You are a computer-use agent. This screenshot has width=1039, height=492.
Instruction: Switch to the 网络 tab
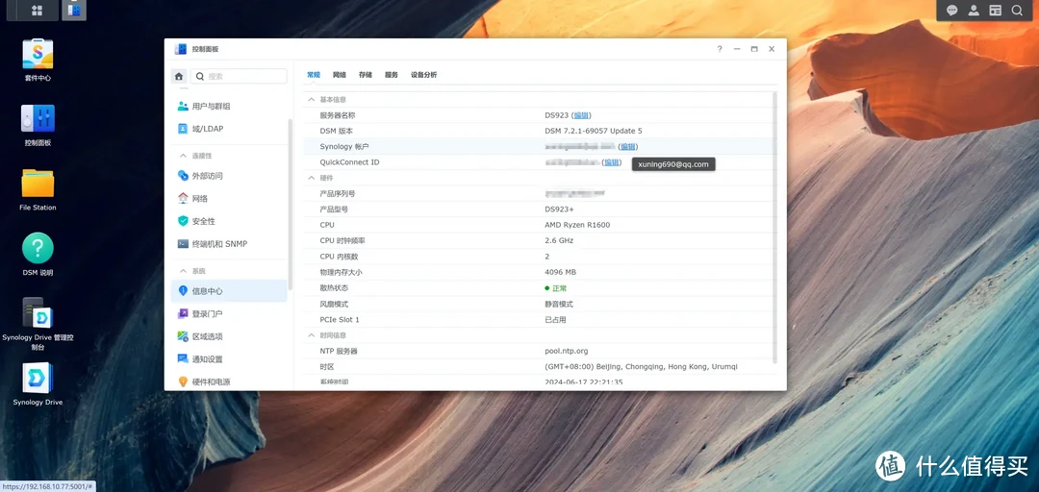coord(340,75)
